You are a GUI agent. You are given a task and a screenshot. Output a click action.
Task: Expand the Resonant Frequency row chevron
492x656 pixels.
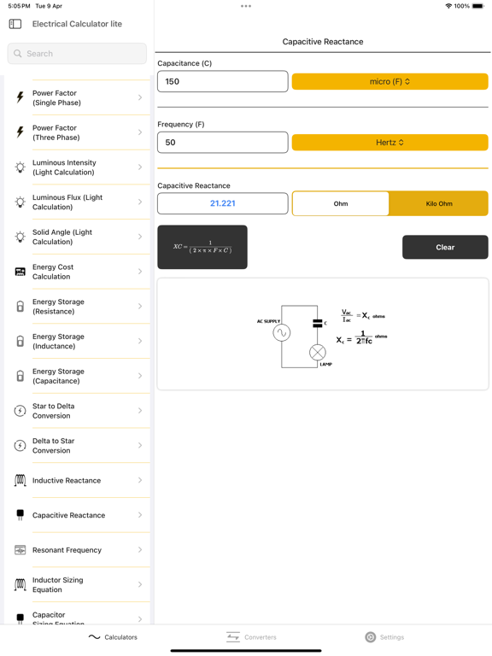tap(140, 550)
